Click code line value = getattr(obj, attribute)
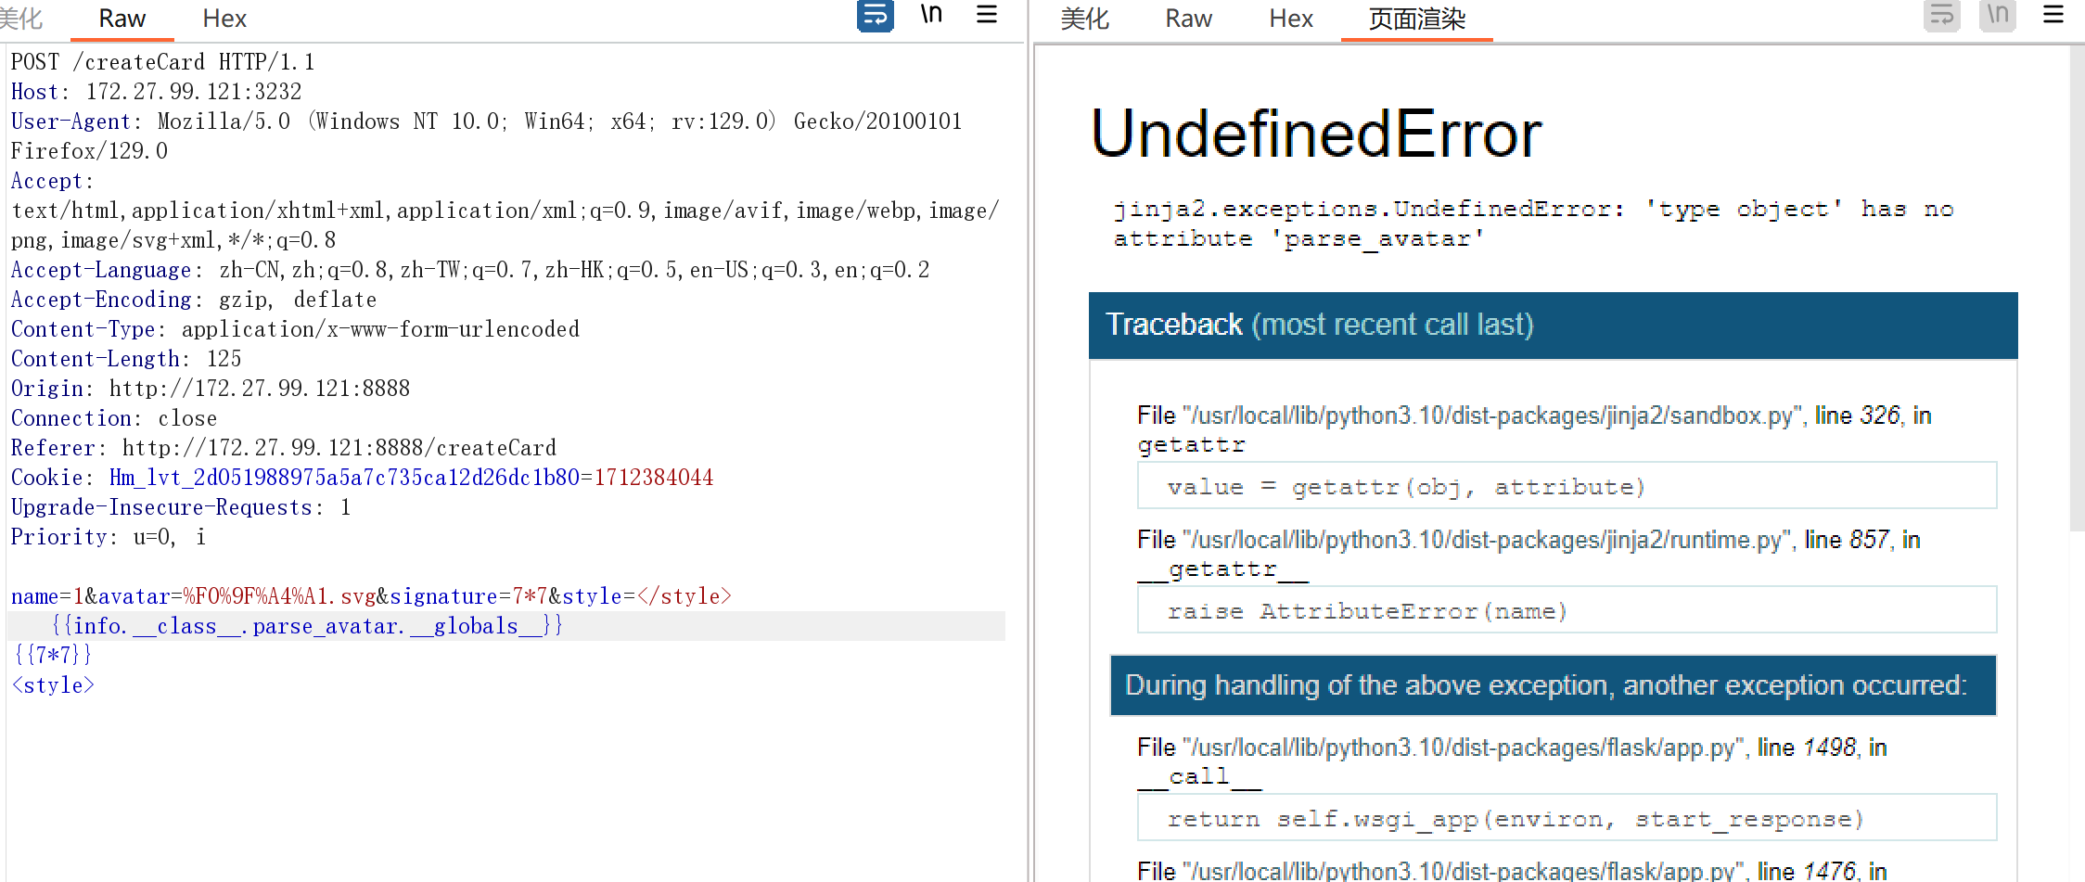Screen dimensions: 2085x882 click(x=1567, y=486)
